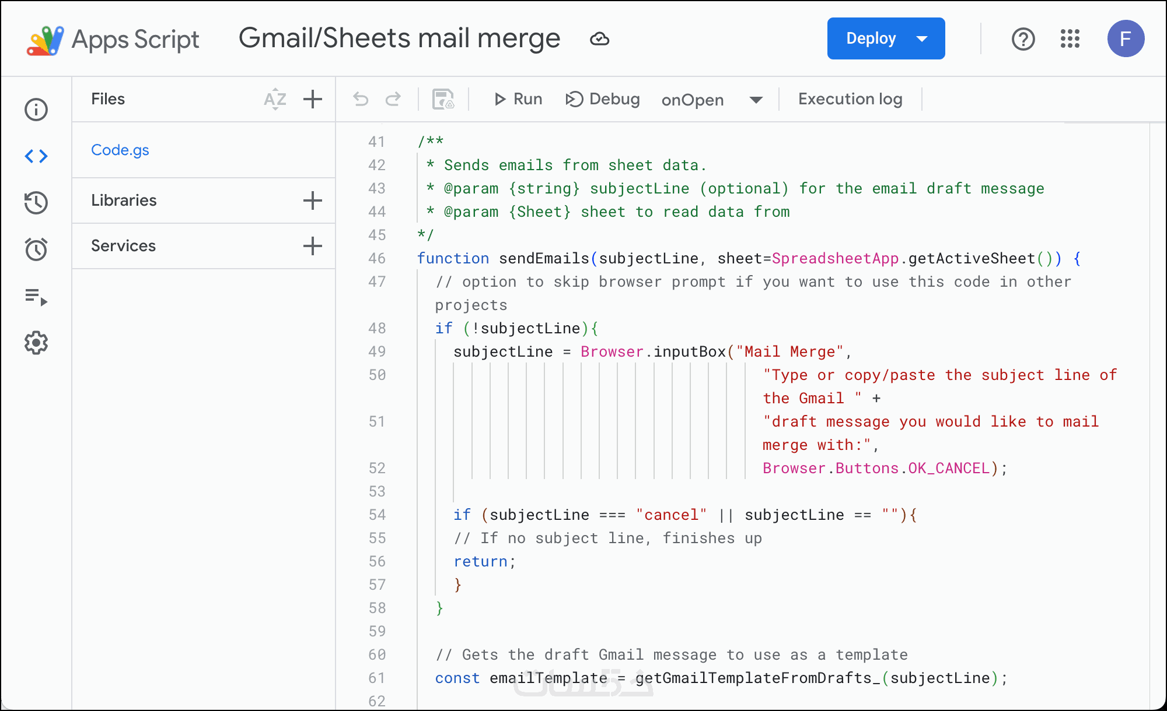Click the Save project disk icon

tap(443, 100)
